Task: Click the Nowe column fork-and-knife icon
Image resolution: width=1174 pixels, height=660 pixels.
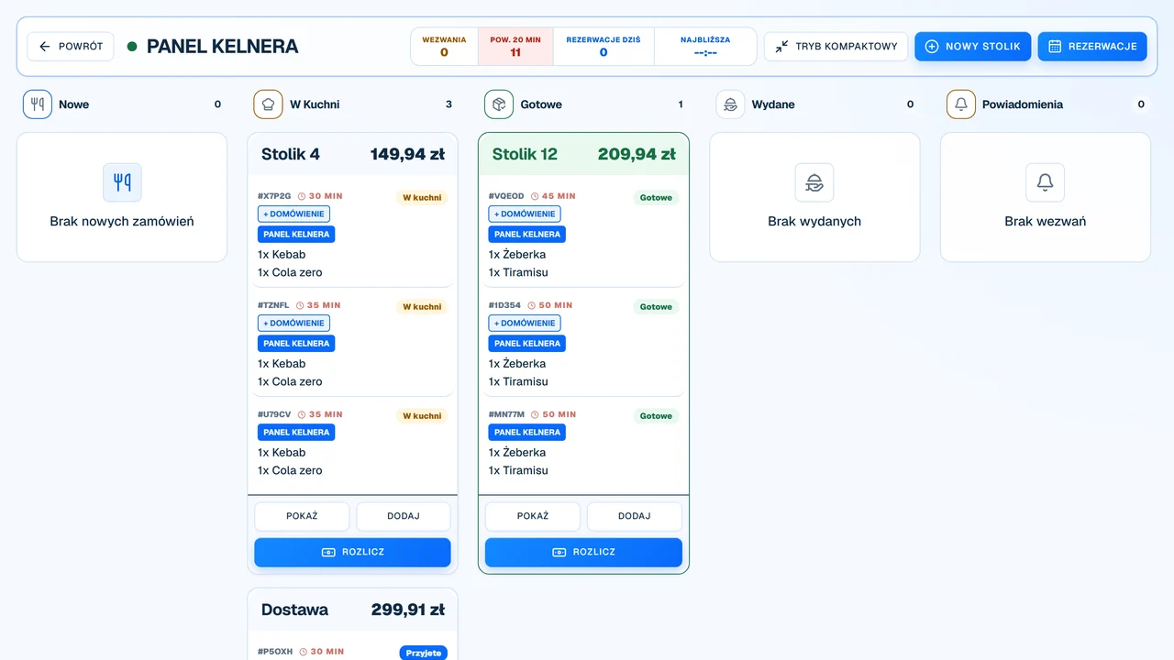Action: coord(38,104)
